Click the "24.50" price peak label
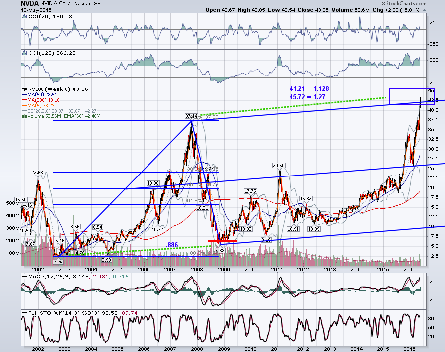Viewport: 445px width, 352px height. [279, 166]
